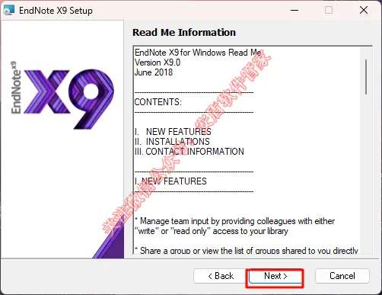Click the Next button to continue setup
Viewport: 382px width, 295px height.
tap(275, 276)
